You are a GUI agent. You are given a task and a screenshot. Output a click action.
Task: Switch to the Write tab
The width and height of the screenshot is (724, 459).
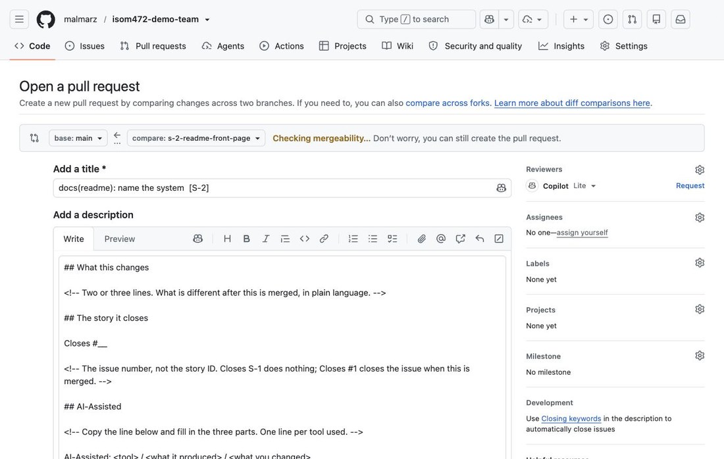(74, 239)
